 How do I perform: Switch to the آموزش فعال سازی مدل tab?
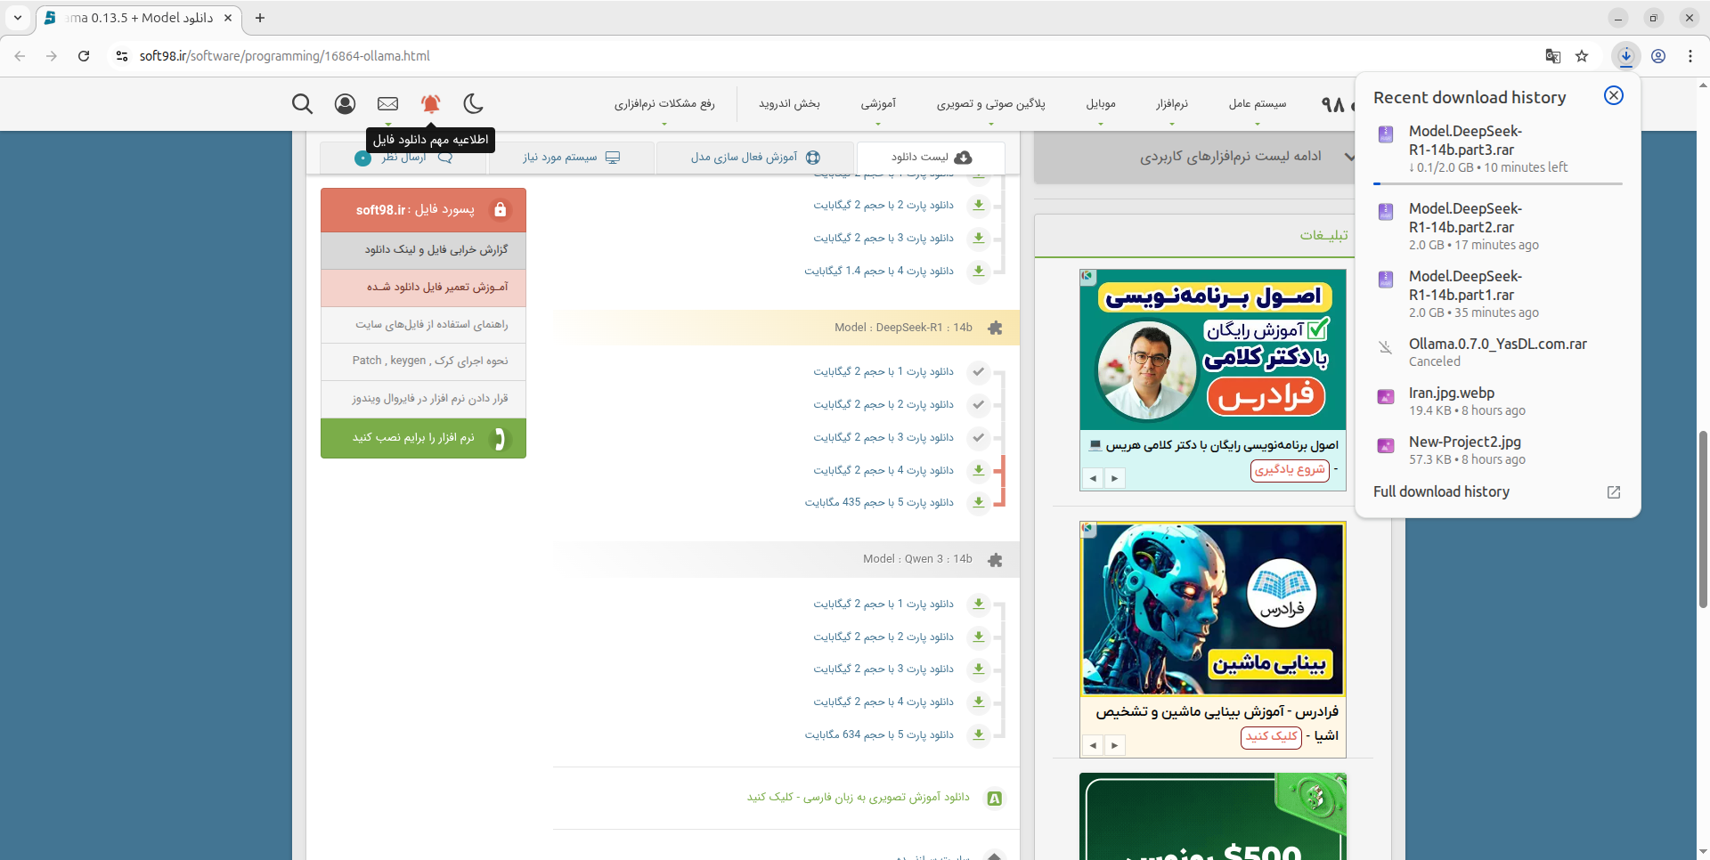(x=754, y=158)
